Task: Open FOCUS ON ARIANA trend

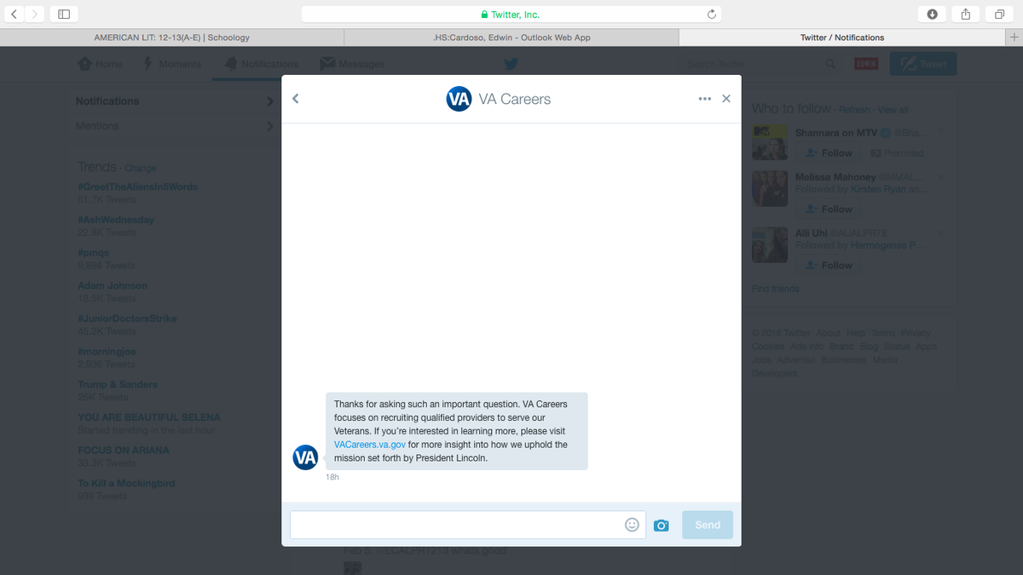Action: 124,450
